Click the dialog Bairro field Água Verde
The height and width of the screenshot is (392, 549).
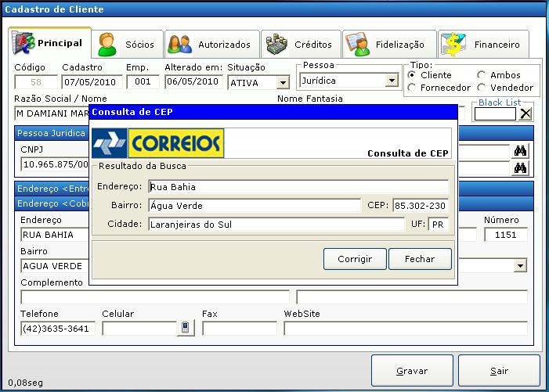pyautogui.click(x=255, y=206)
